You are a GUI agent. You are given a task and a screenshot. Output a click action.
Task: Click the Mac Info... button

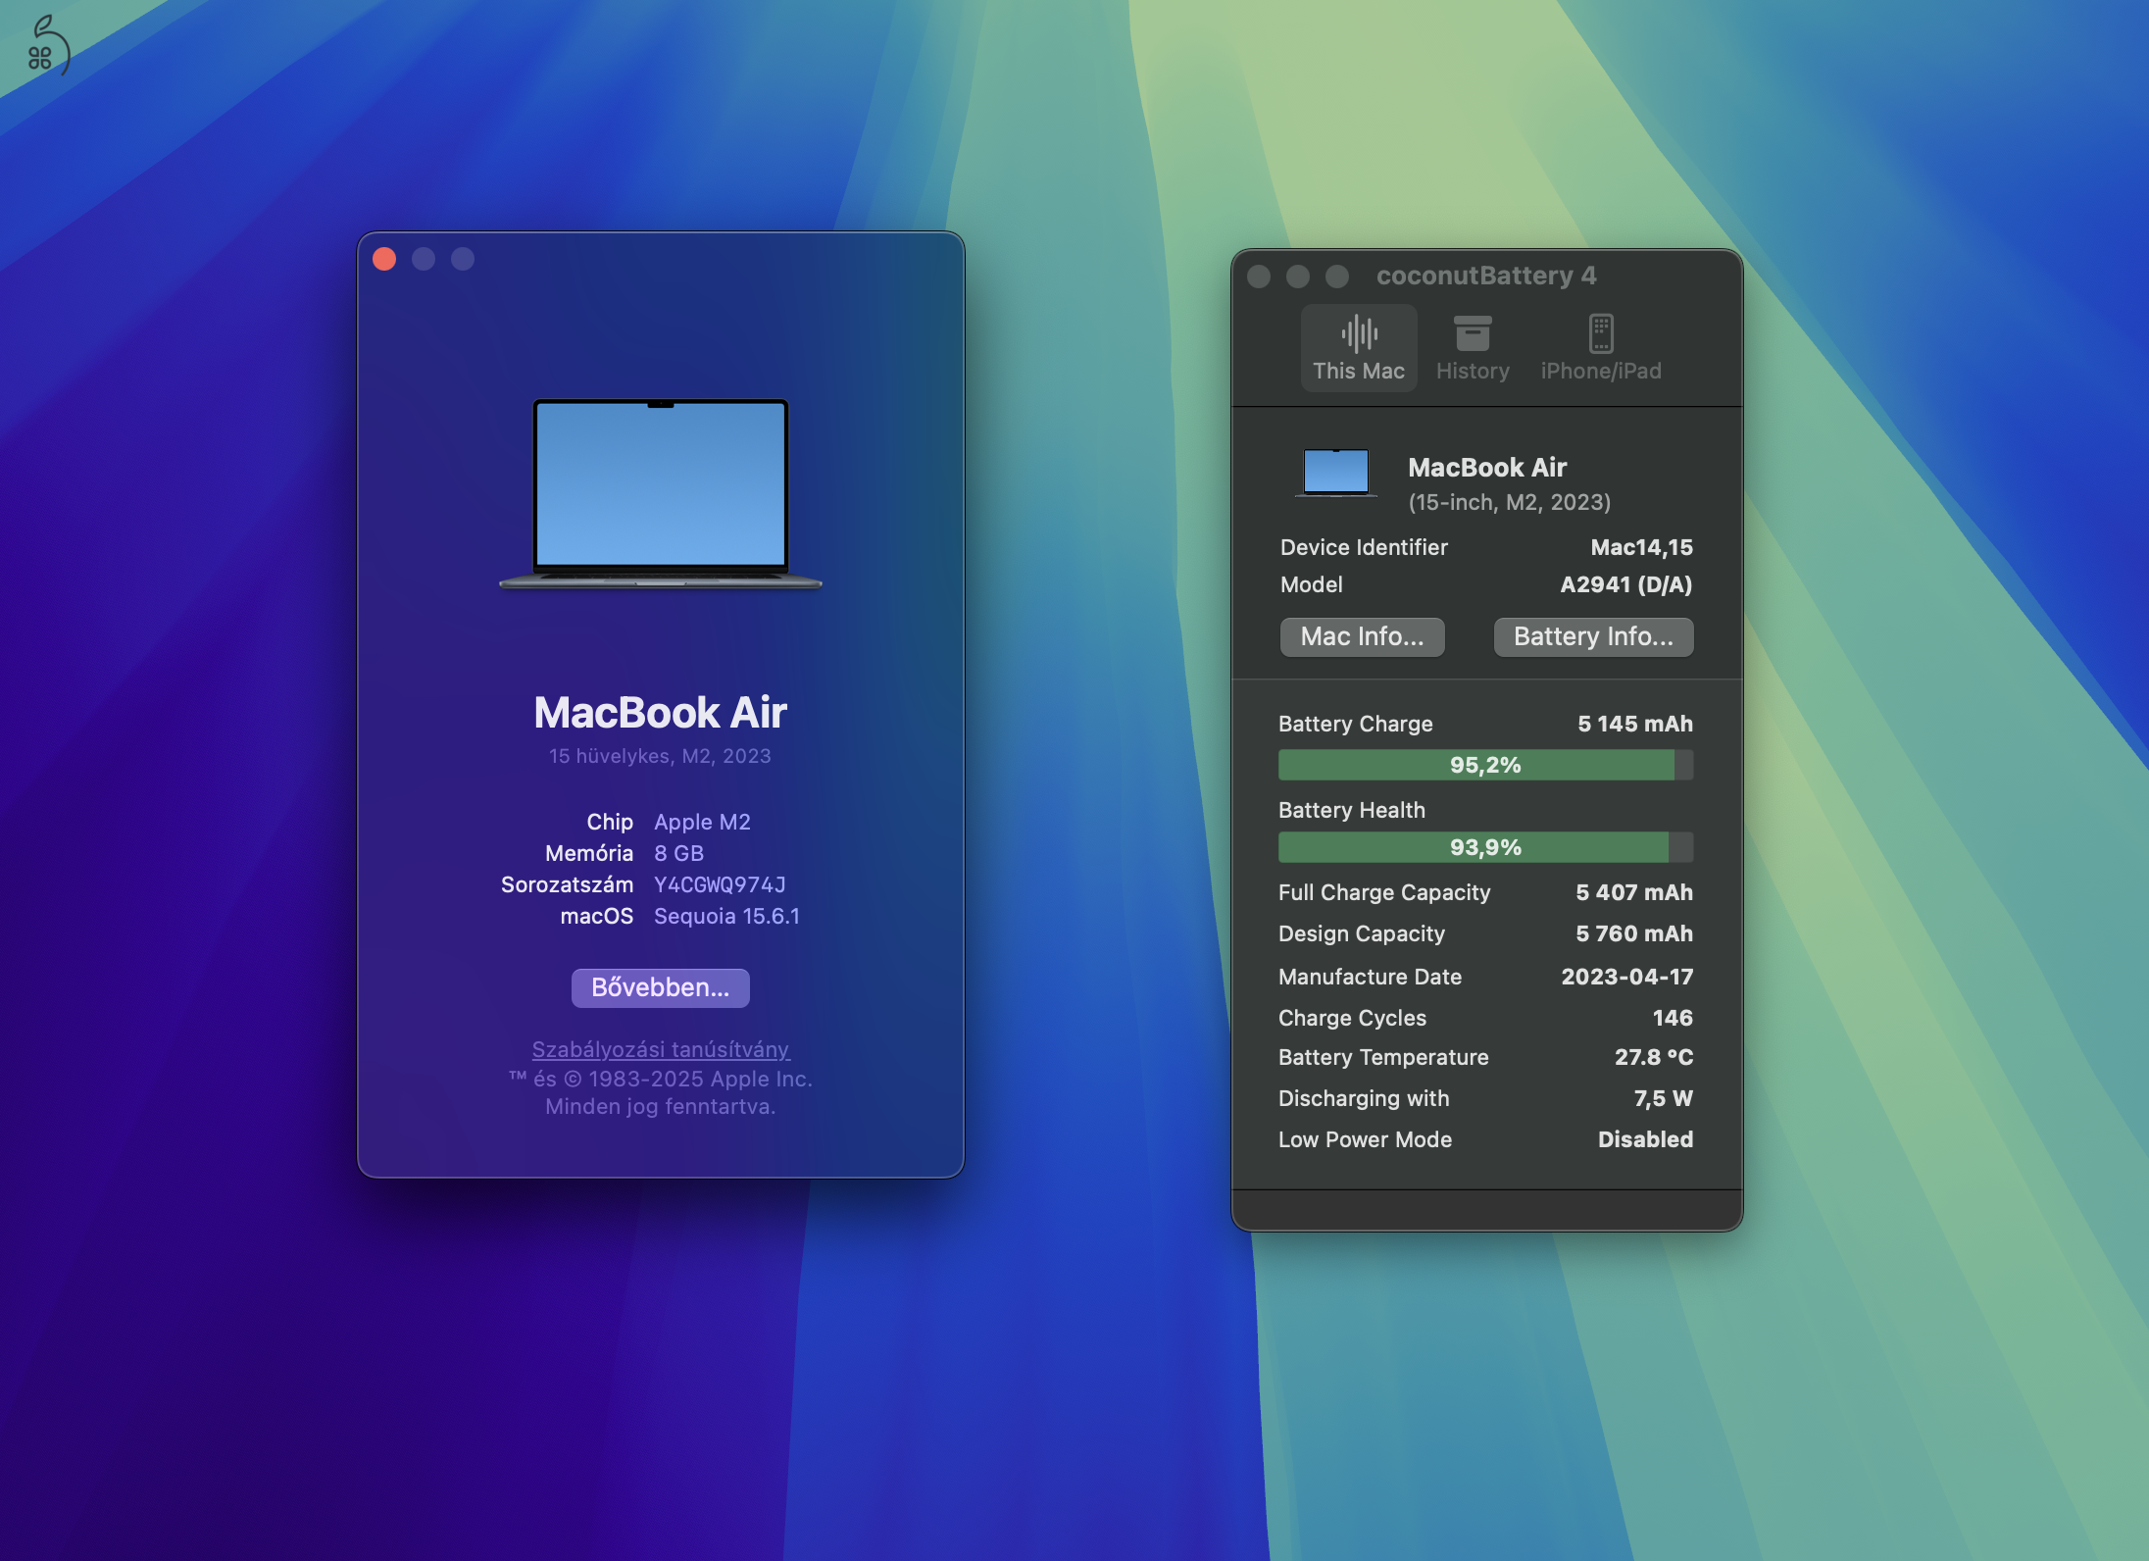pyautogui.click(x=1362, y=636)
